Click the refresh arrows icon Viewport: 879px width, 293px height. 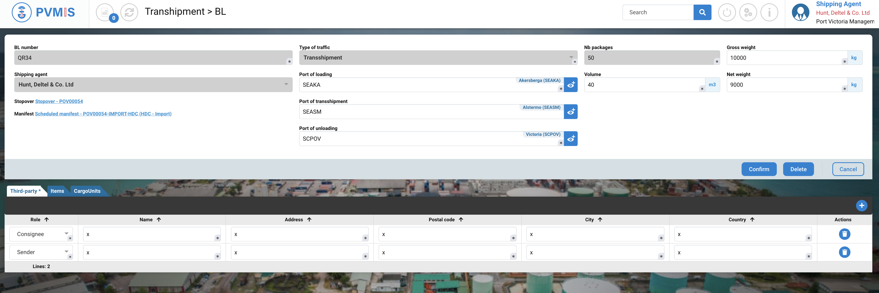129,12
